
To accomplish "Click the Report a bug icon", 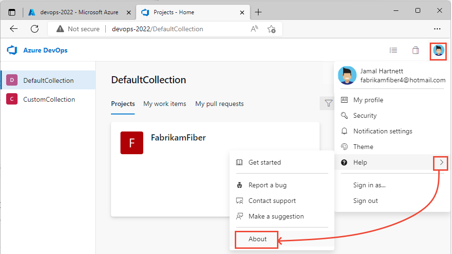I will pos(239,185).
